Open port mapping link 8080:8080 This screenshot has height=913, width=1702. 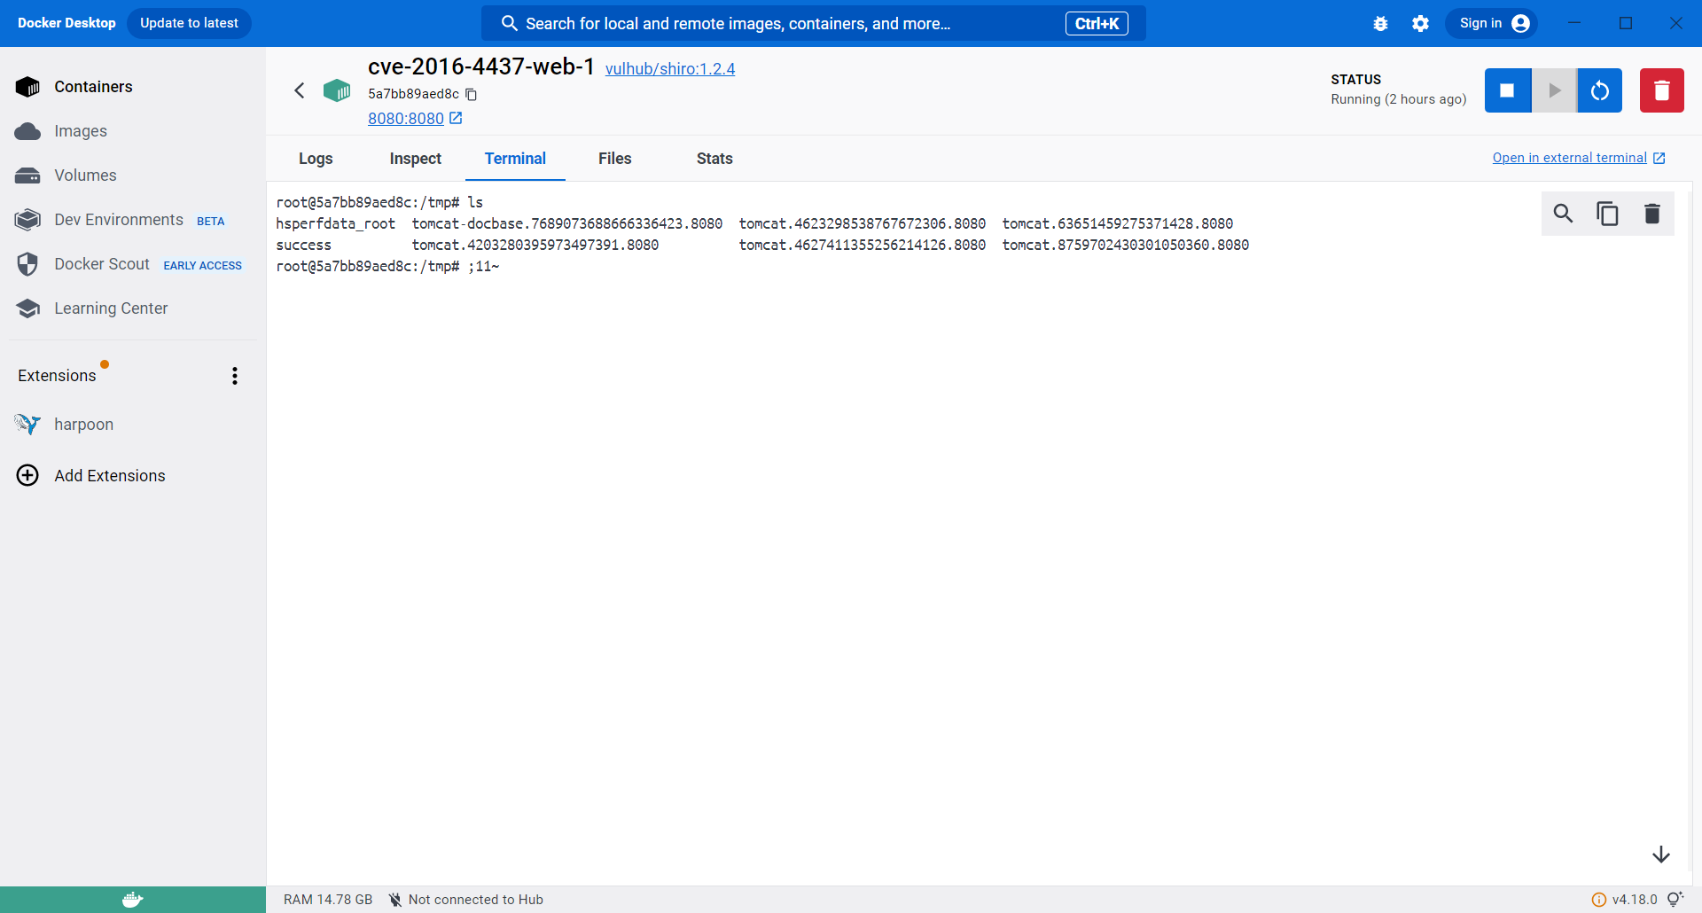coord(406,118)
